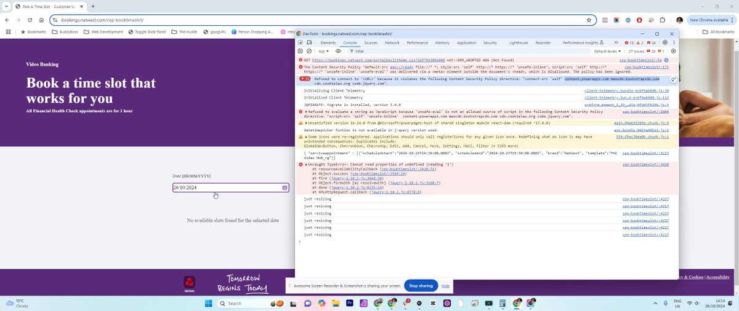Click the red errors count badge
The image size is (739, 311).
click(x=629, y=42)
